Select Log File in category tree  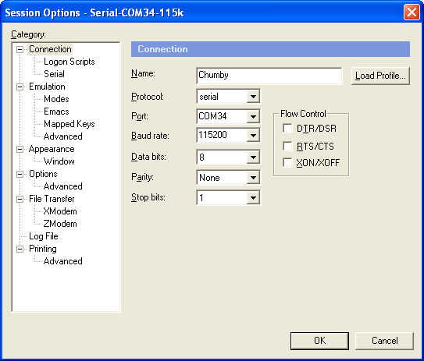point(44,236)
